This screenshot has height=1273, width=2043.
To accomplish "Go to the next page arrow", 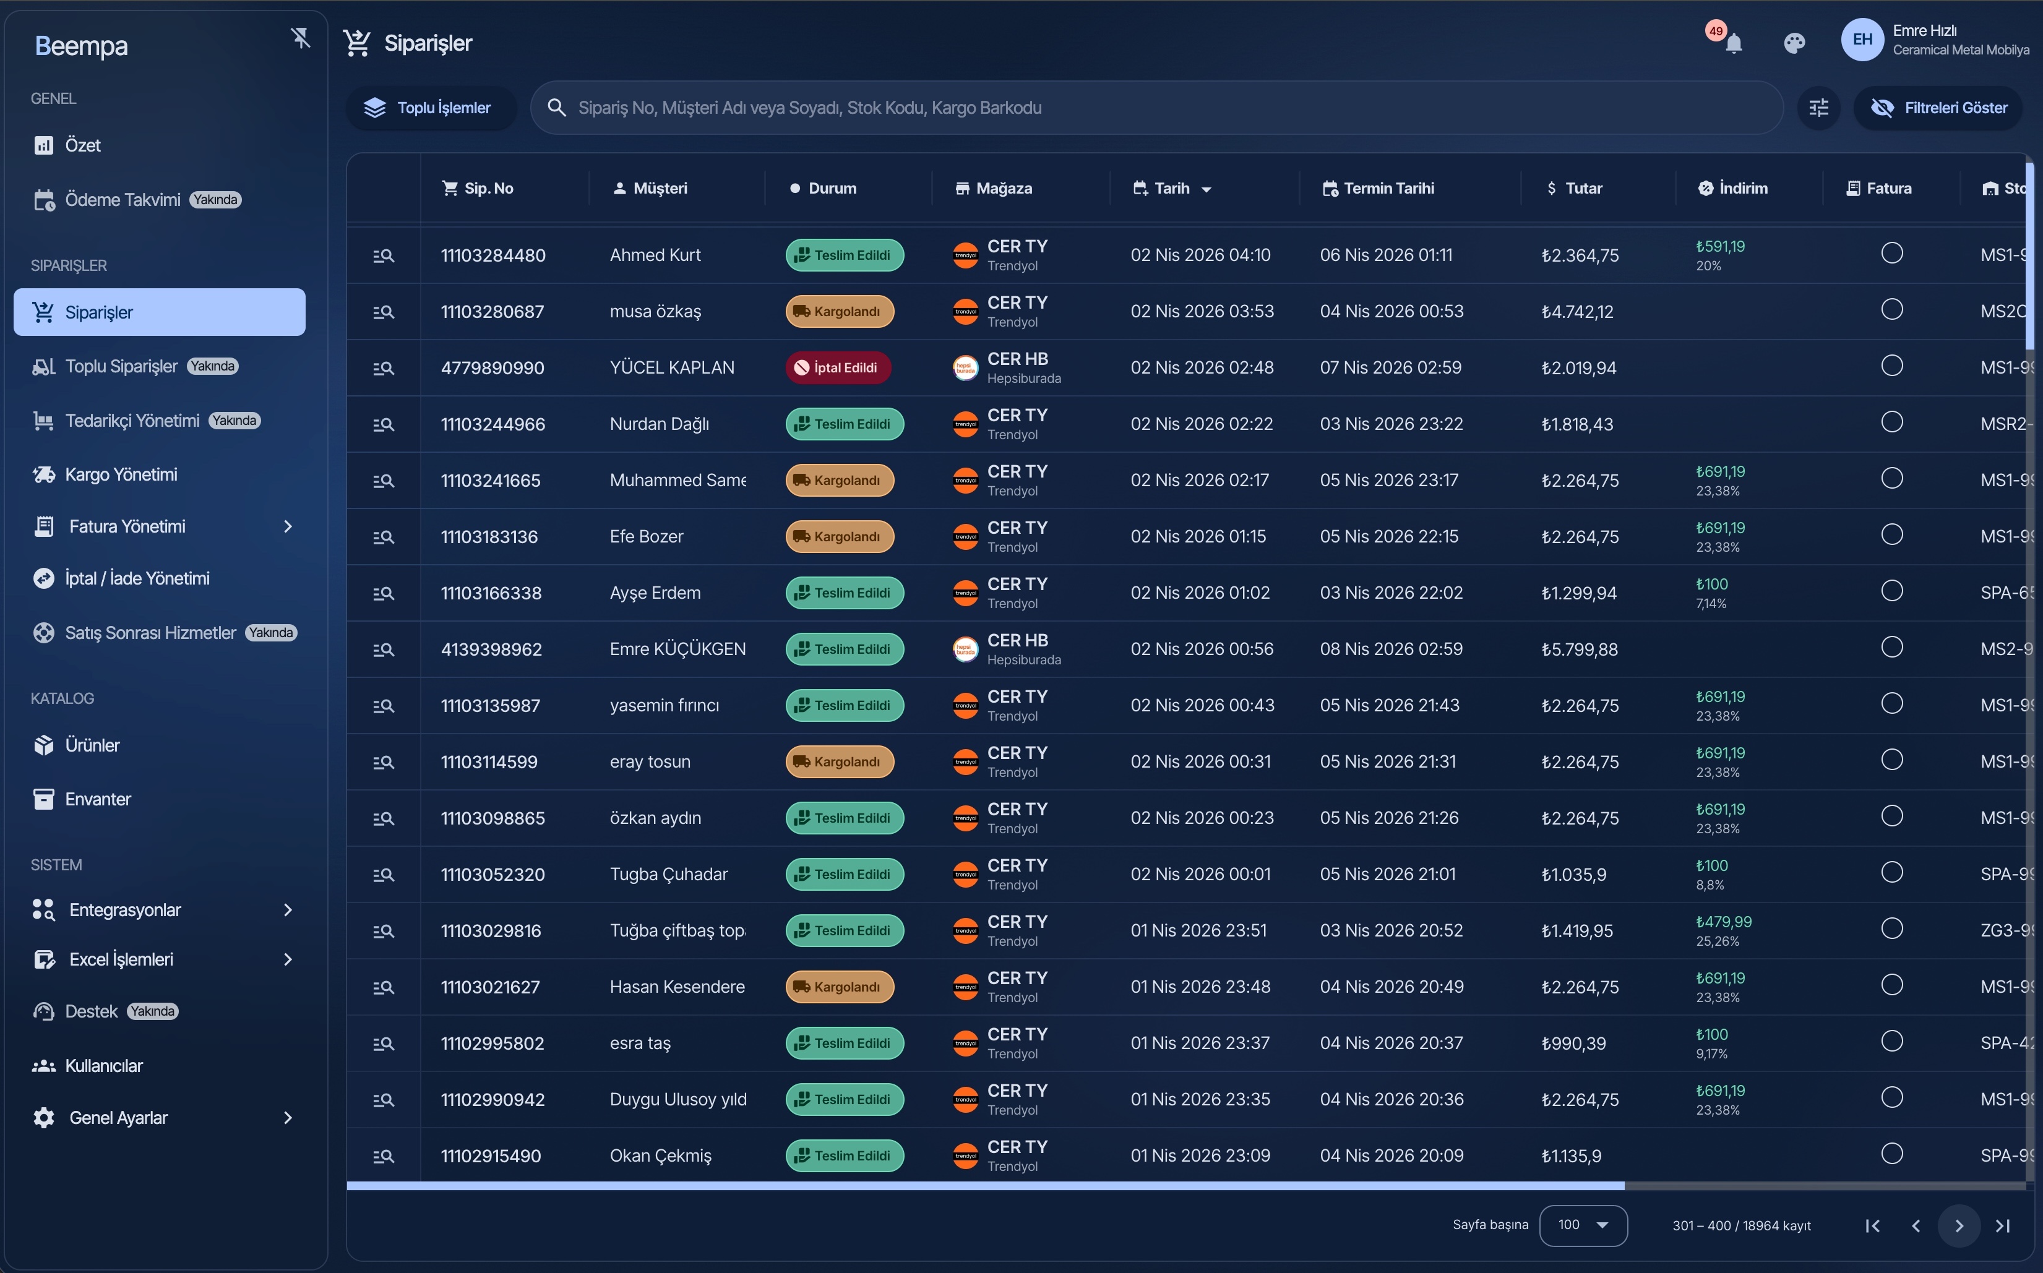I will tap(1959, 1226).
